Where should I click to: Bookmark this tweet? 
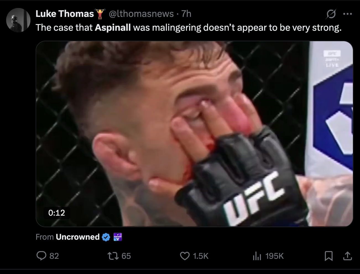[328, 256]
